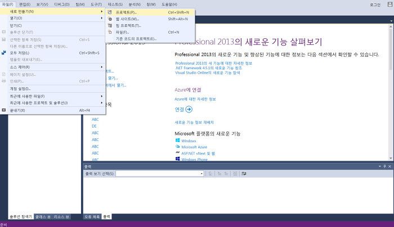Switch to the 리소스 뷰 tab

tap(61, 217)
